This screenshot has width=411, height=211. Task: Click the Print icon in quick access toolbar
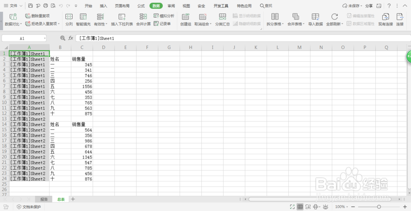(46, 5)
